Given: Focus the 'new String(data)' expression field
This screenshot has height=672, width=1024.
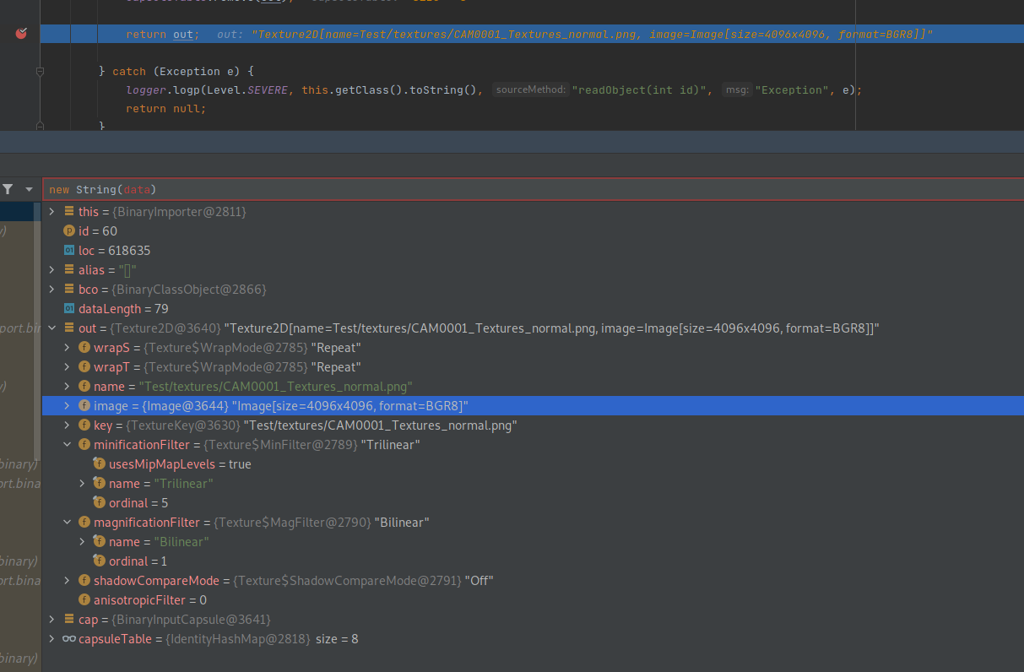Looking at the screenshot, I should 533,189.
